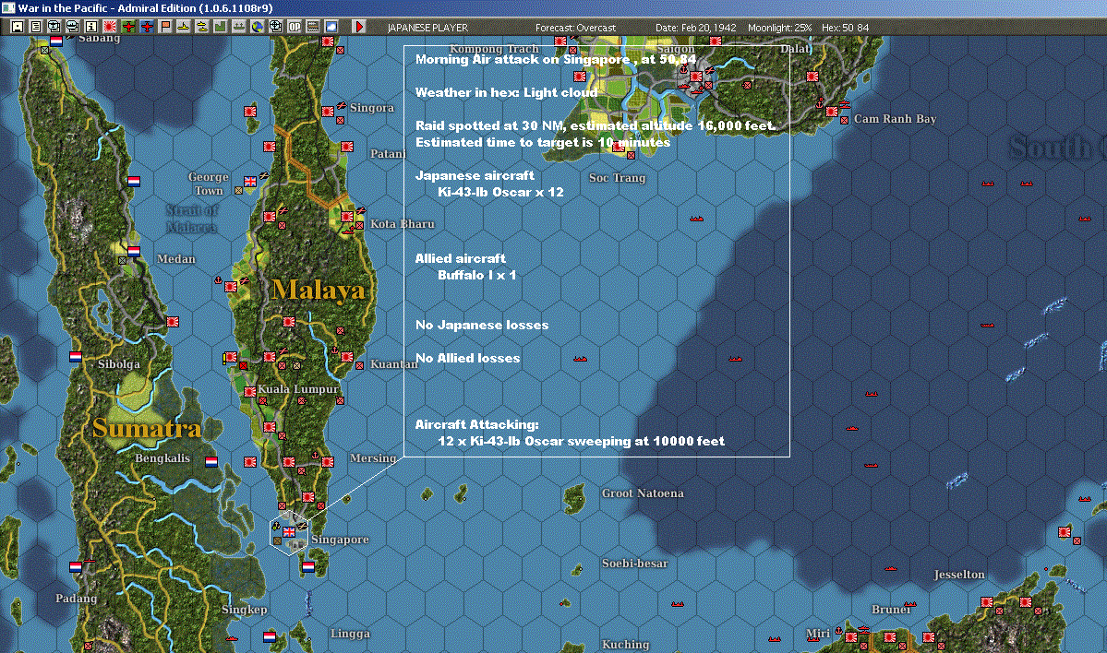Click the save-disk icon in the toolbar
The height and width of the screenshot is (653, 1107).
[x=18, y=27]
